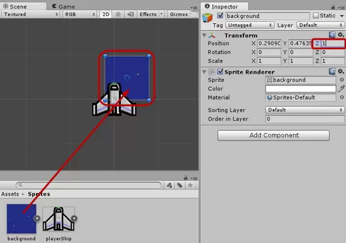Screen dimensions: 346x243
Task: Click the Position Z field
Action: coord(333,43)
